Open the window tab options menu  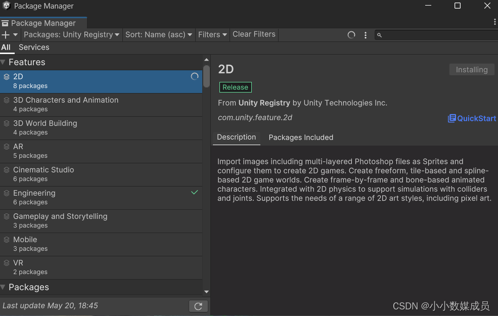[494, 22]
